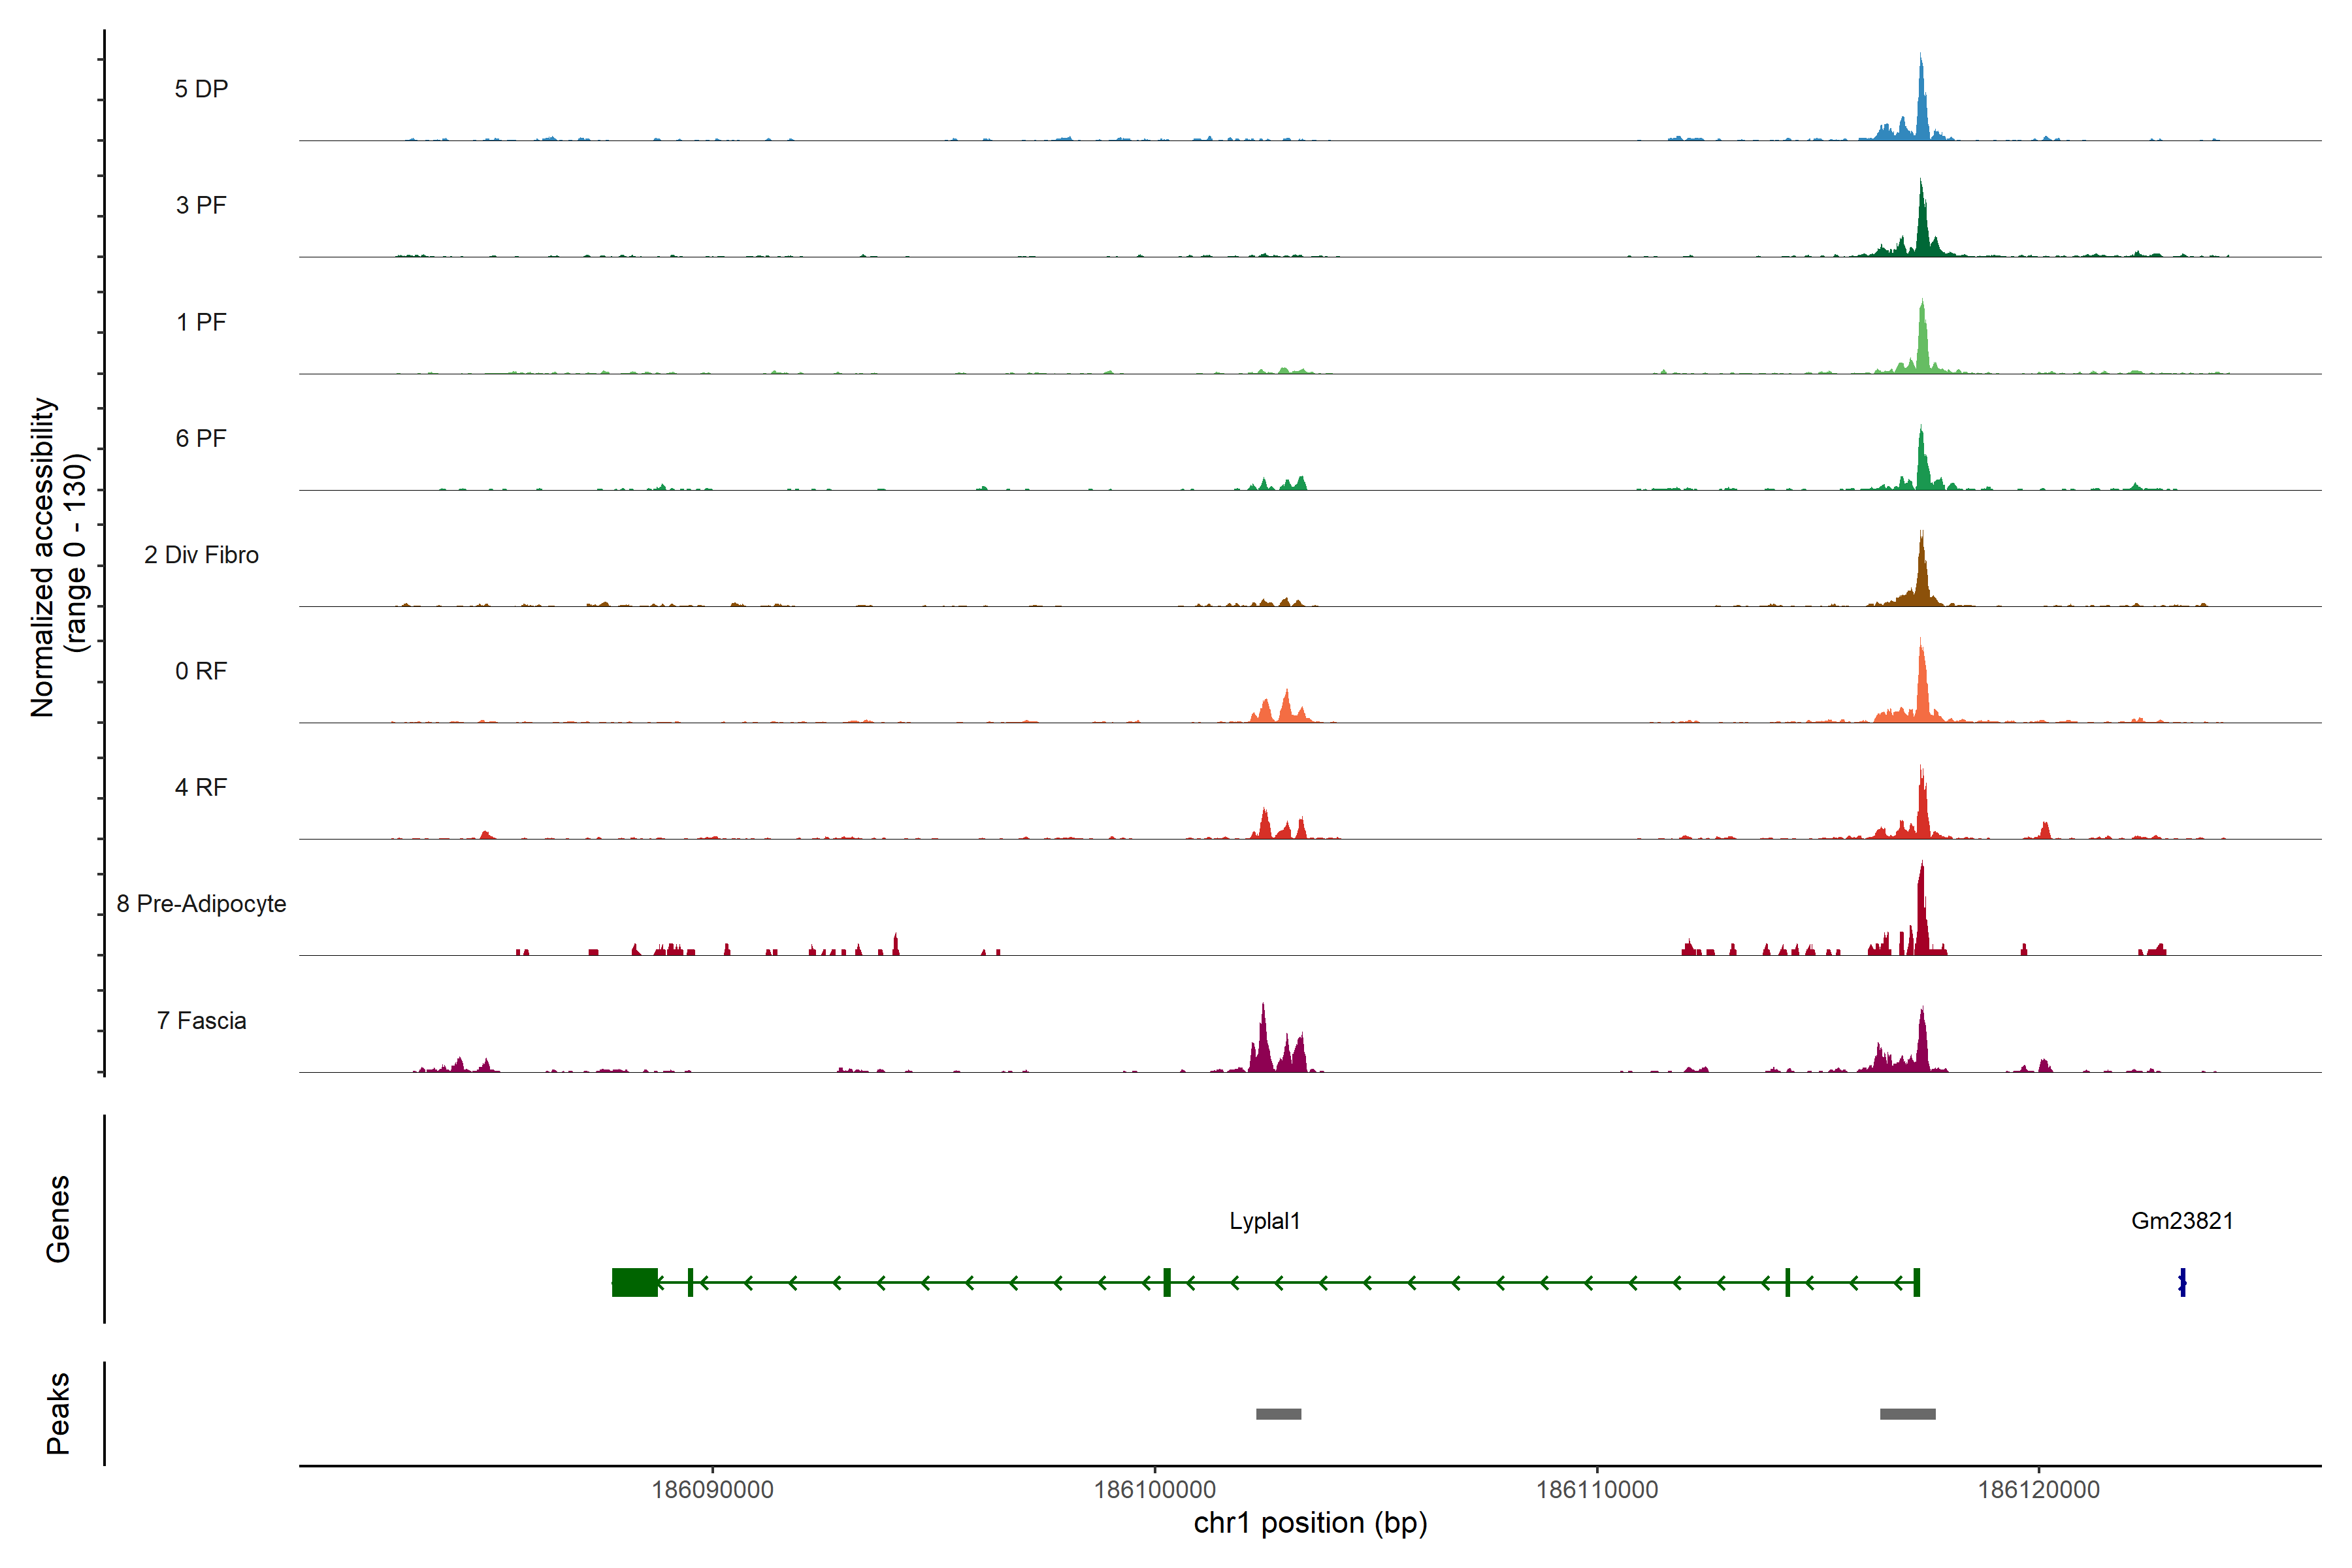Screen dimensions: 2352x1568
Task: Click the left gray peak bar
Action: tap(1278, 1414)
